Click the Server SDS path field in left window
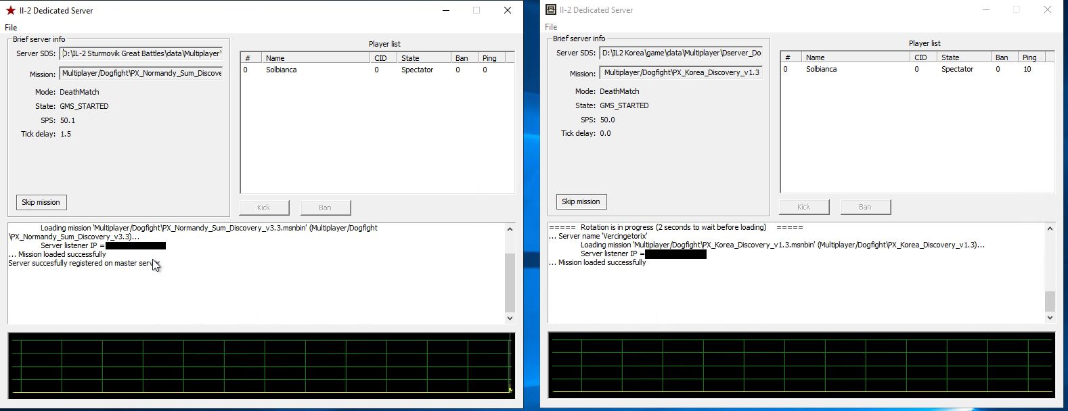1068x411 pixels. click(x=141, y=53)
